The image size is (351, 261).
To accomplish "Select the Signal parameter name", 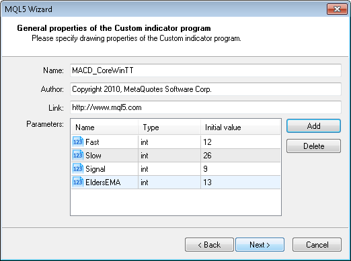I will coord(95,169).
